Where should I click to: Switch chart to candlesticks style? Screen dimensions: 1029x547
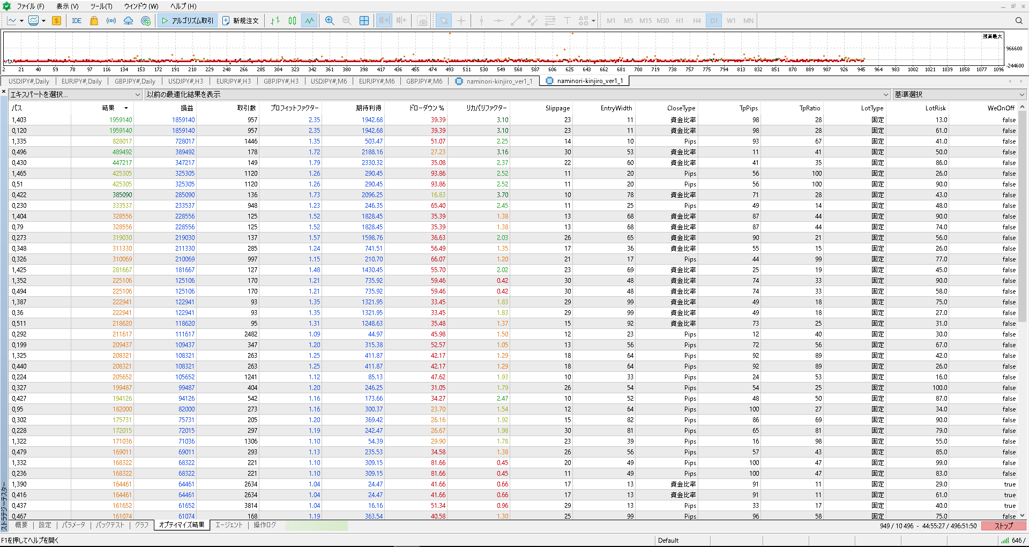tap(292, 21)
